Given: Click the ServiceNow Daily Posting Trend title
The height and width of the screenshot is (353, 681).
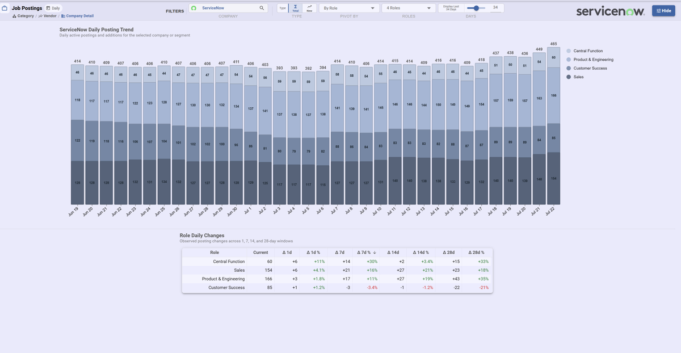Looking at the screenshot, I should point(96,30).
